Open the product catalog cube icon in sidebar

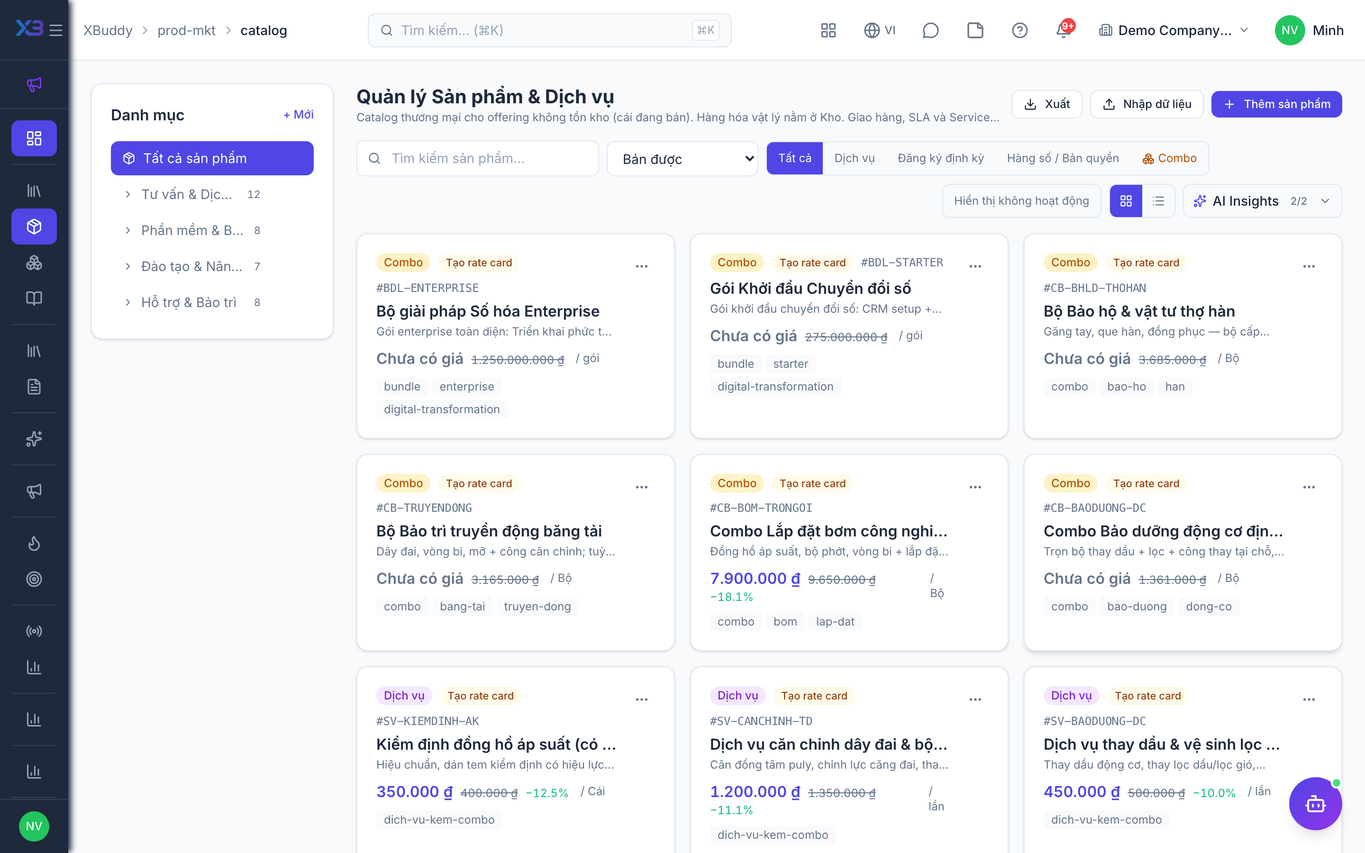34,226
